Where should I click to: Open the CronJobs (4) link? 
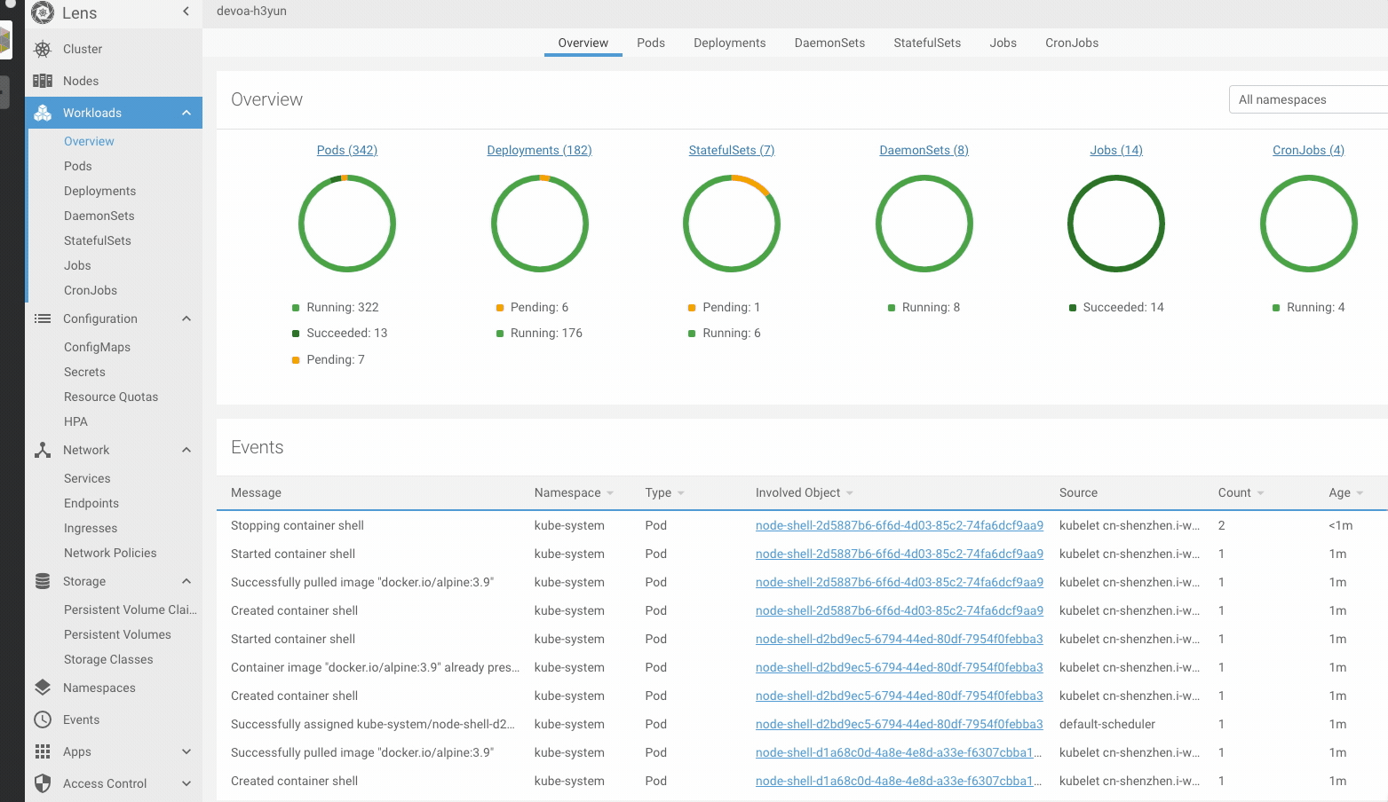pos(1309,150)
